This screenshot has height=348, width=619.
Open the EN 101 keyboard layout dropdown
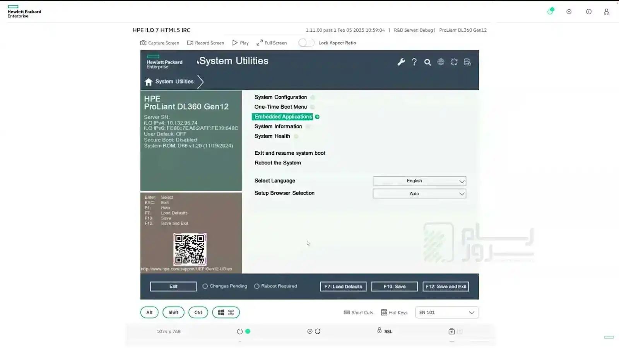[447, 312]
